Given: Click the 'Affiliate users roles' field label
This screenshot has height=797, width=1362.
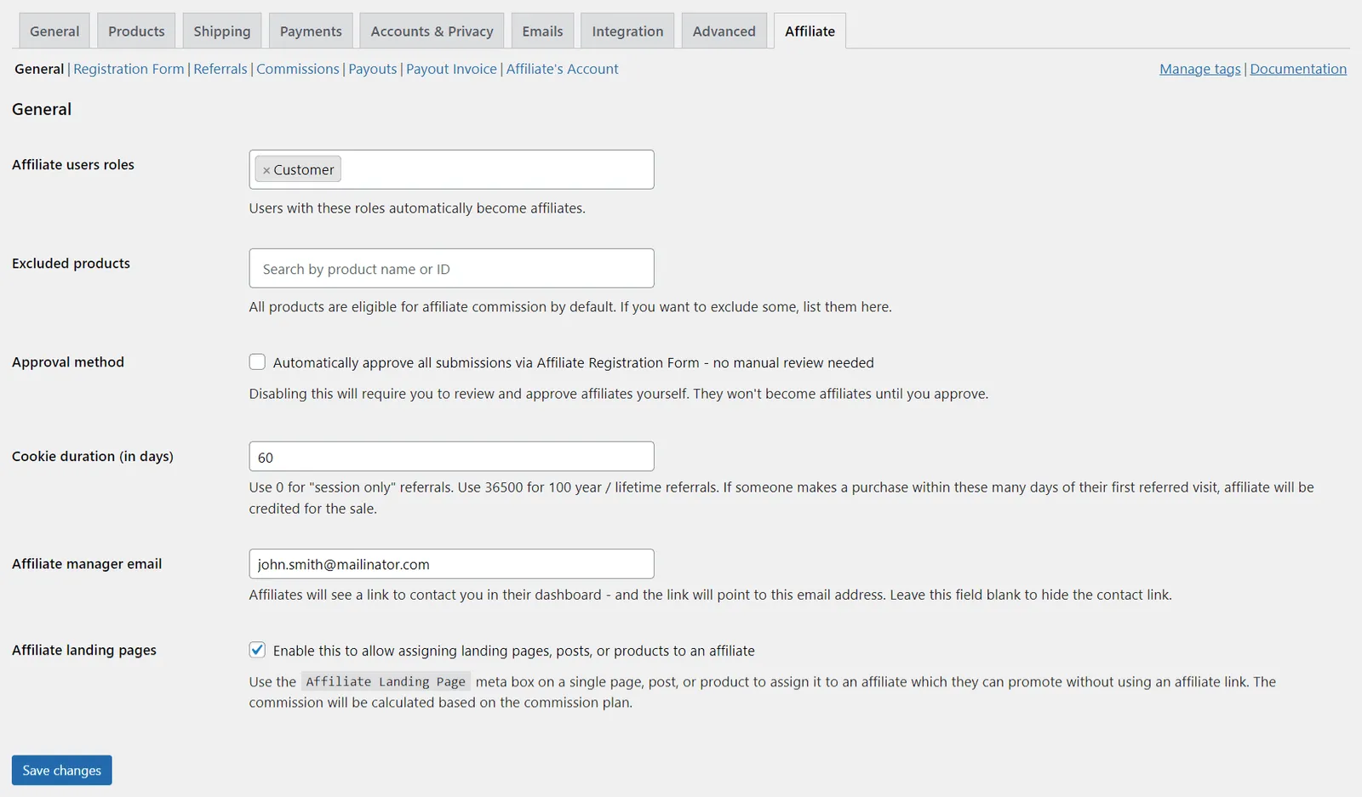Looking at the screenshot, I should coord(73,165).
